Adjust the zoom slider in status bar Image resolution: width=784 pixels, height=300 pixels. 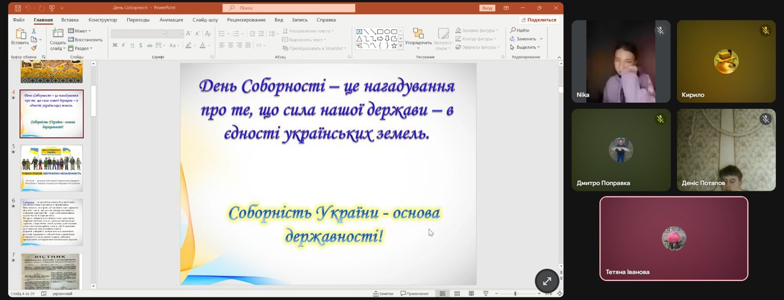click(514, 294)
